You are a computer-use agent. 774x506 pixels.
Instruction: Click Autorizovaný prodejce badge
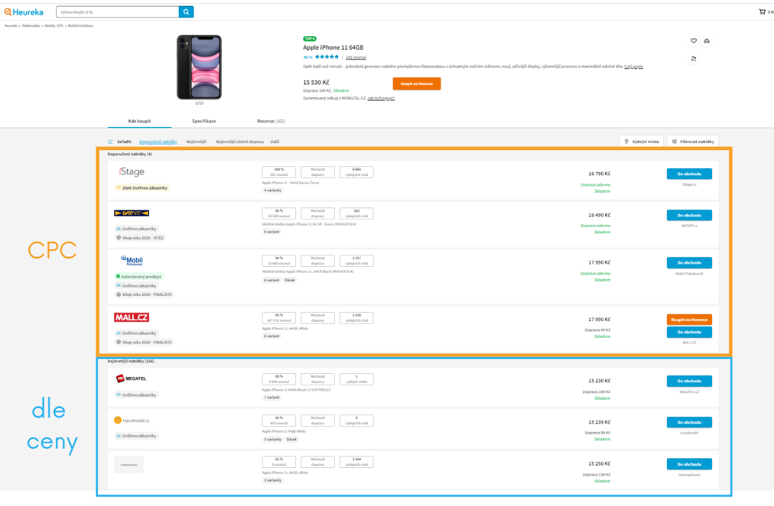point(139,277)
